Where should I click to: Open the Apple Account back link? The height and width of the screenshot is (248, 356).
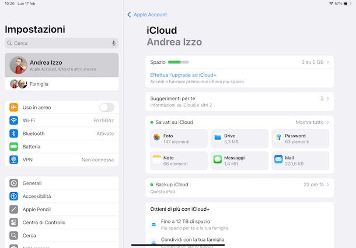click(x=150, y=15)
